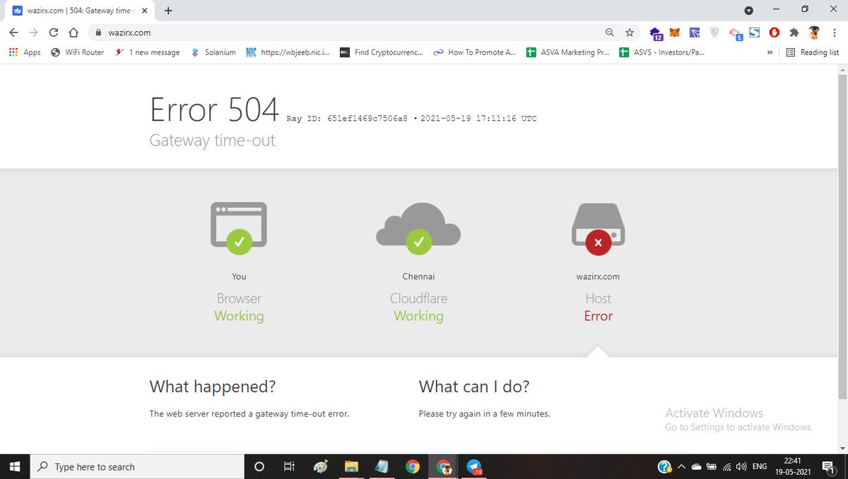
Task: Open the notification center icon
Action: 828,467
